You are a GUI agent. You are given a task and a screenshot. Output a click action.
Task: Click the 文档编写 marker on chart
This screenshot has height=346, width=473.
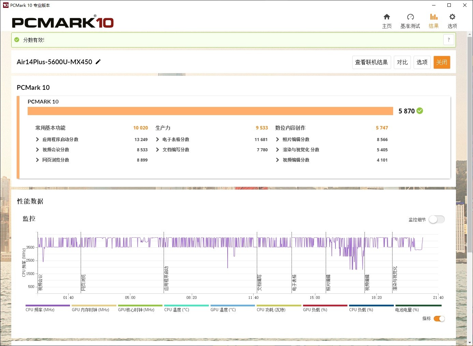click(x=259, y=282)
